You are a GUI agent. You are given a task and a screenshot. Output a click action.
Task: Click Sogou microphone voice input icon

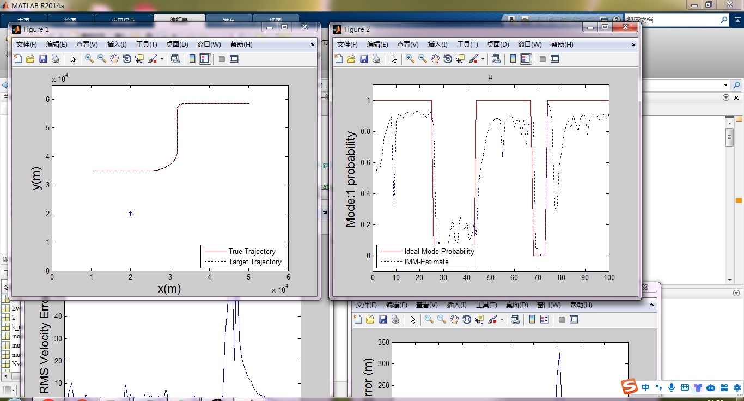point(672,387)
